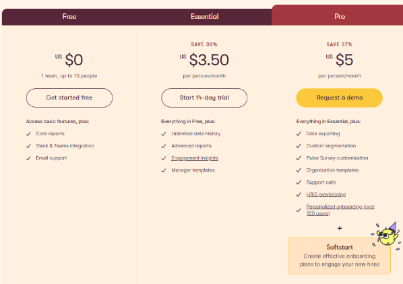Start the 14-day trial

[x=204, y=98]
